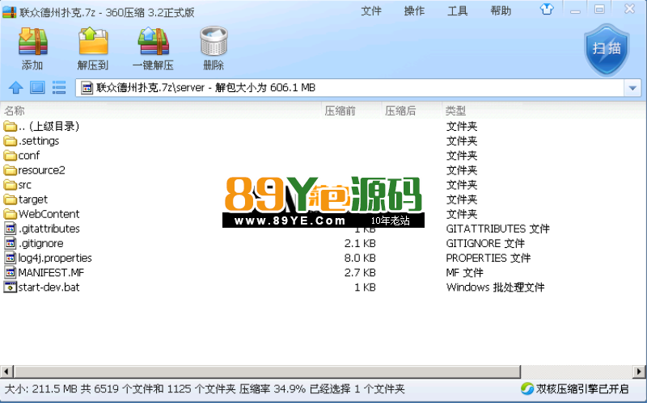Click the "8.0 KB" size value
The height and width of the screenshot is (403, 647).
pos(360,258)
